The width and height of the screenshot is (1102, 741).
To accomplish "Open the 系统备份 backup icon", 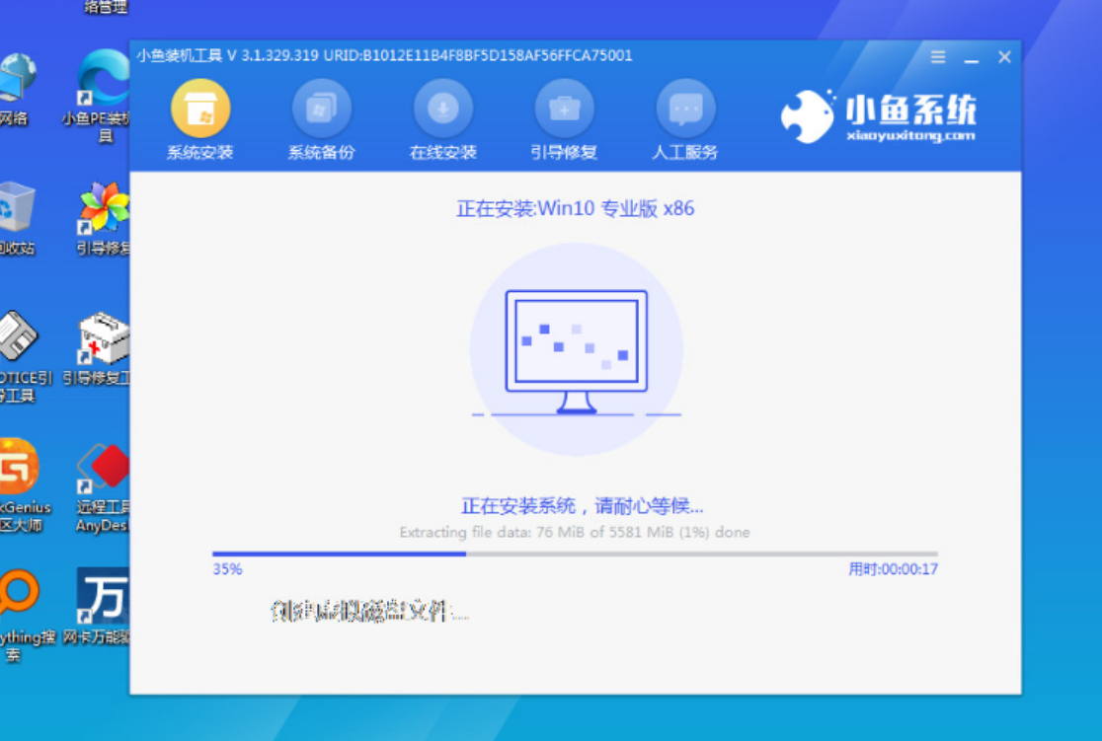I will (x=321, y=109).
